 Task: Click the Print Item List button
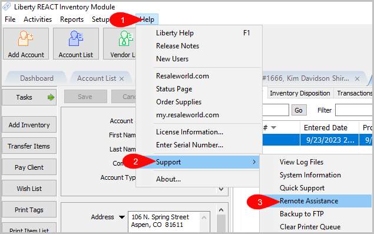29,228
